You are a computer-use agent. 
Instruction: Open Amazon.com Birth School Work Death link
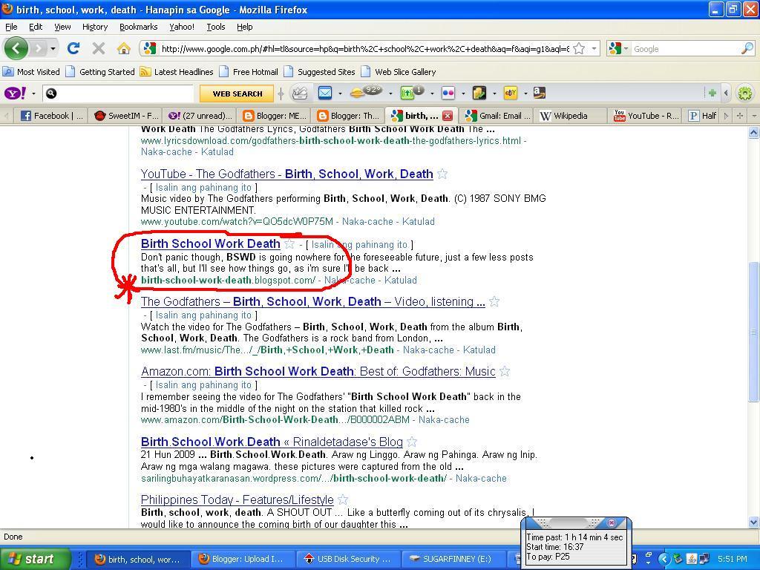click(318, 372)
